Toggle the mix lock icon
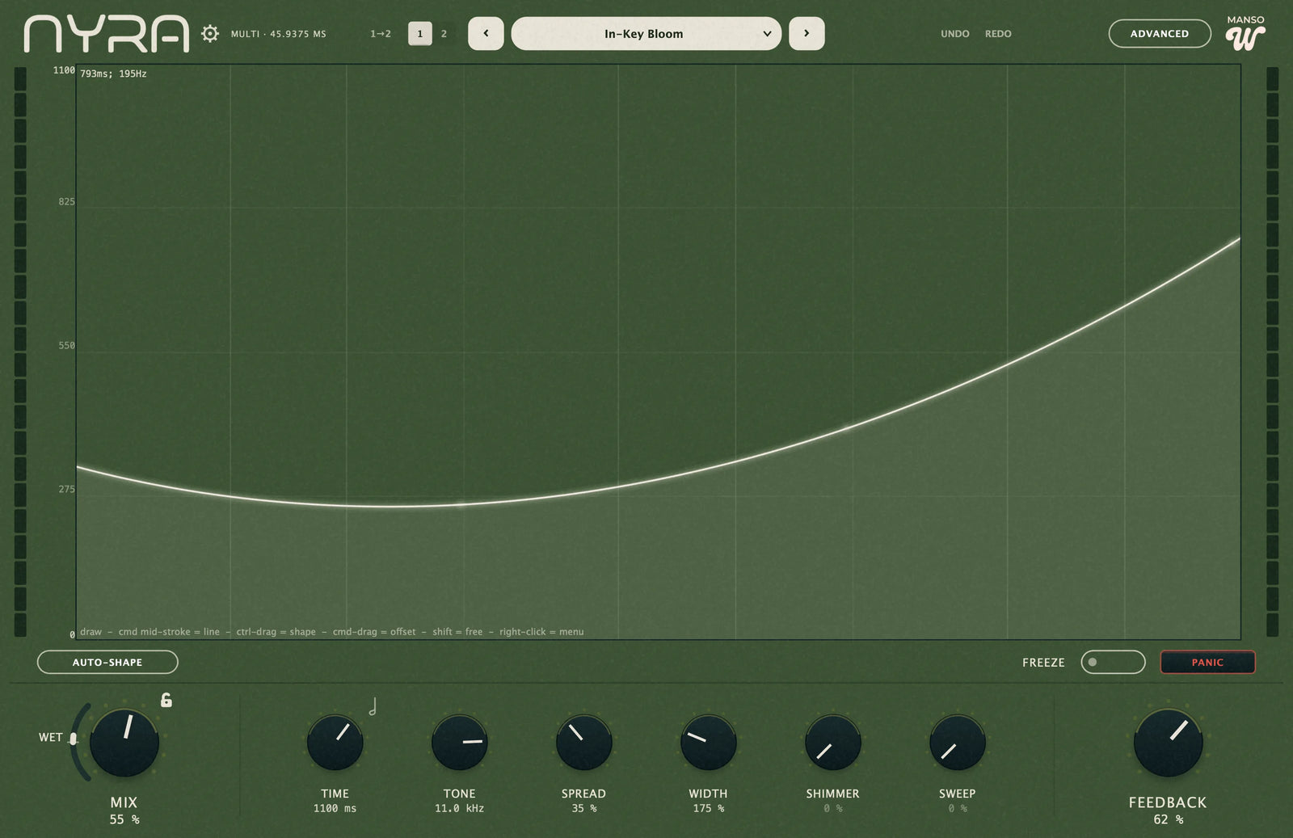 (x=166, y=700)
